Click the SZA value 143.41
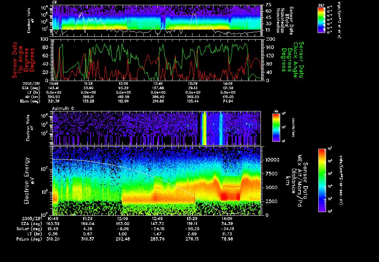 54,88
